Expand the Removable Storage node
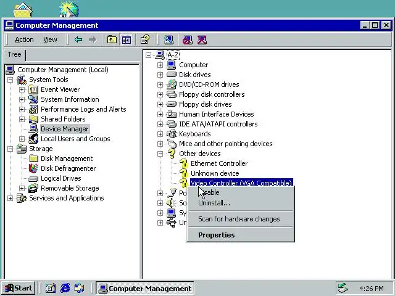The width and height of the screenshot is (395, 296). pyautogui.click(x=22, y=188)
